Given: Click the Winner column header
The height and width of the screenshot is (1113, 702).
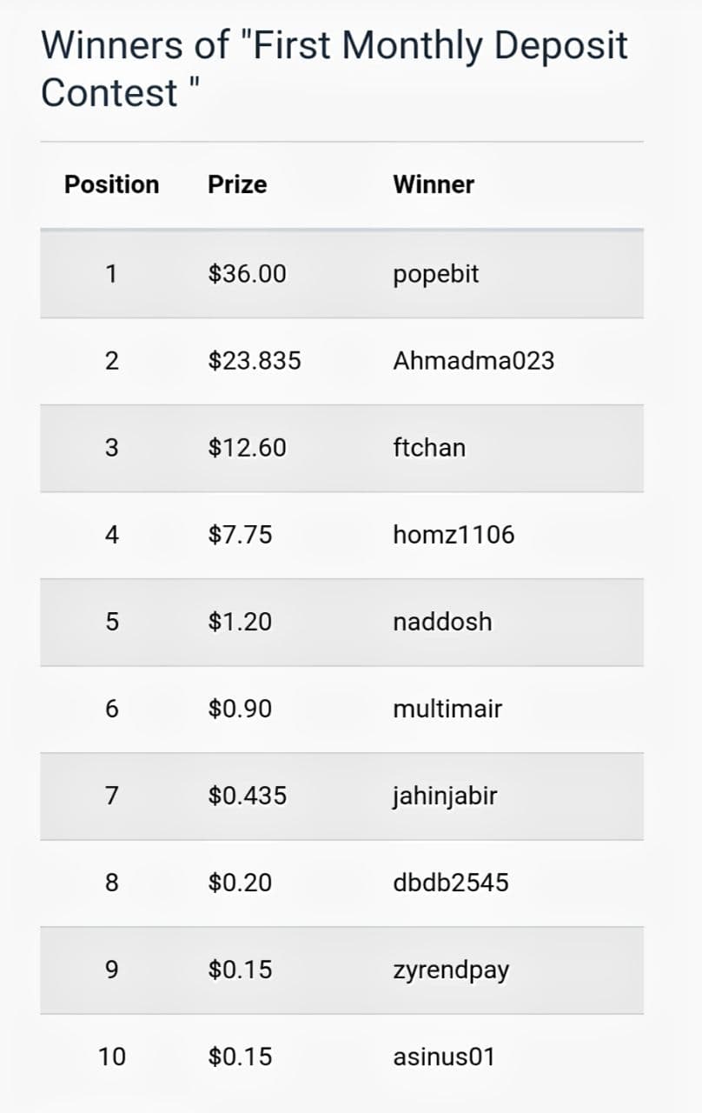Looking at the screenshot, I should 434,184.
